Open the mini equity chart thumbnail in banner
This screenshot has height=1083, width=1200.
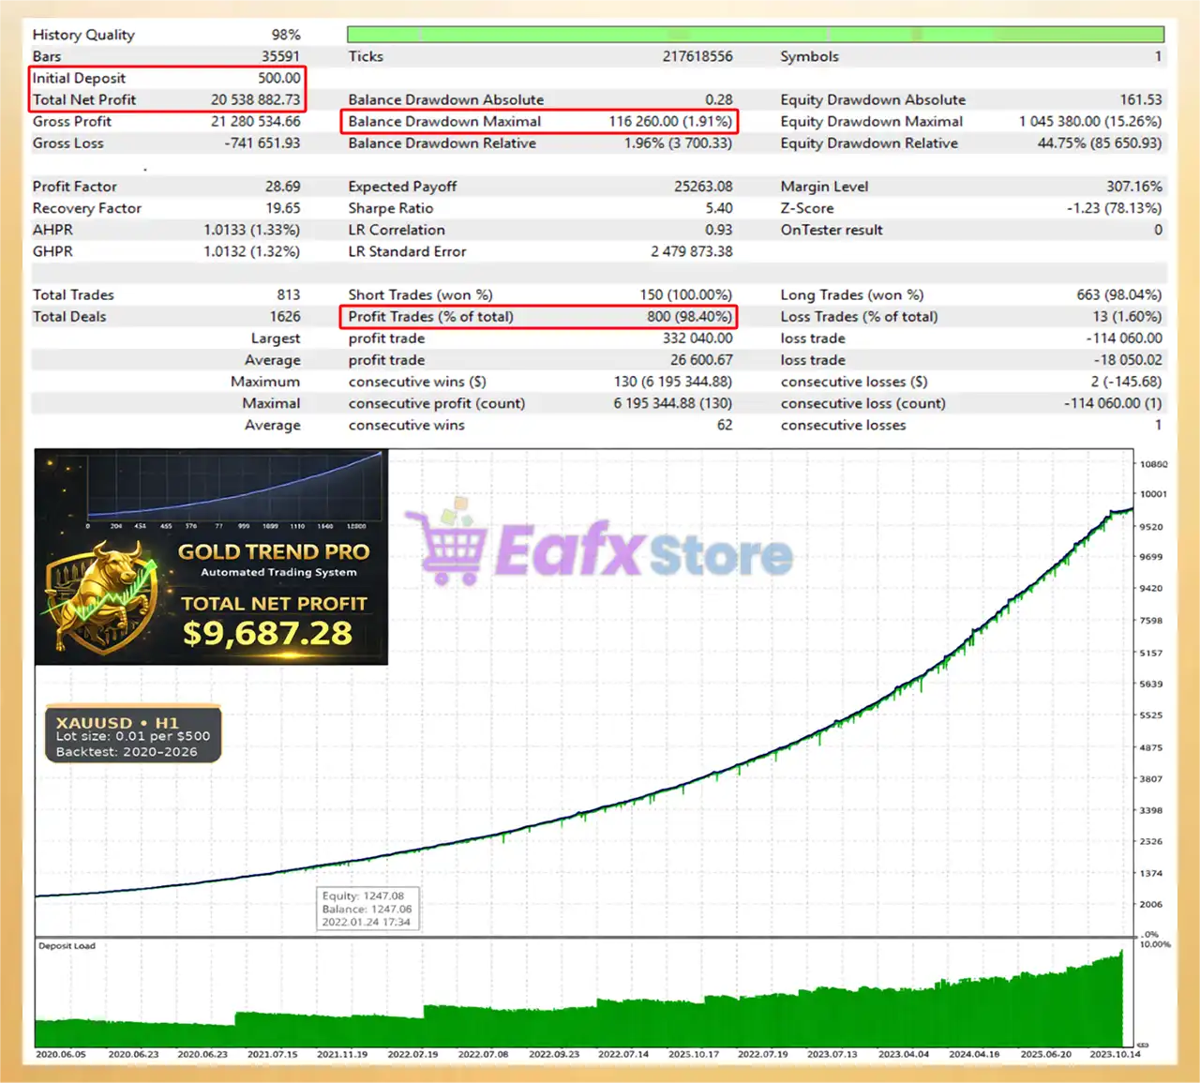[234, 488]
